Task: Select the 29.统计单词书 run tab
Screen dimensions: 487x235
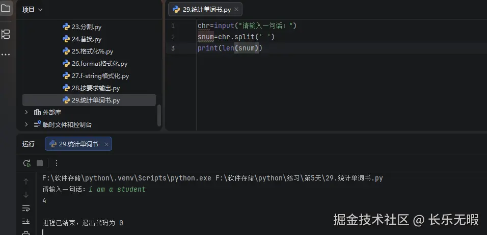Action: pos(78,144)
